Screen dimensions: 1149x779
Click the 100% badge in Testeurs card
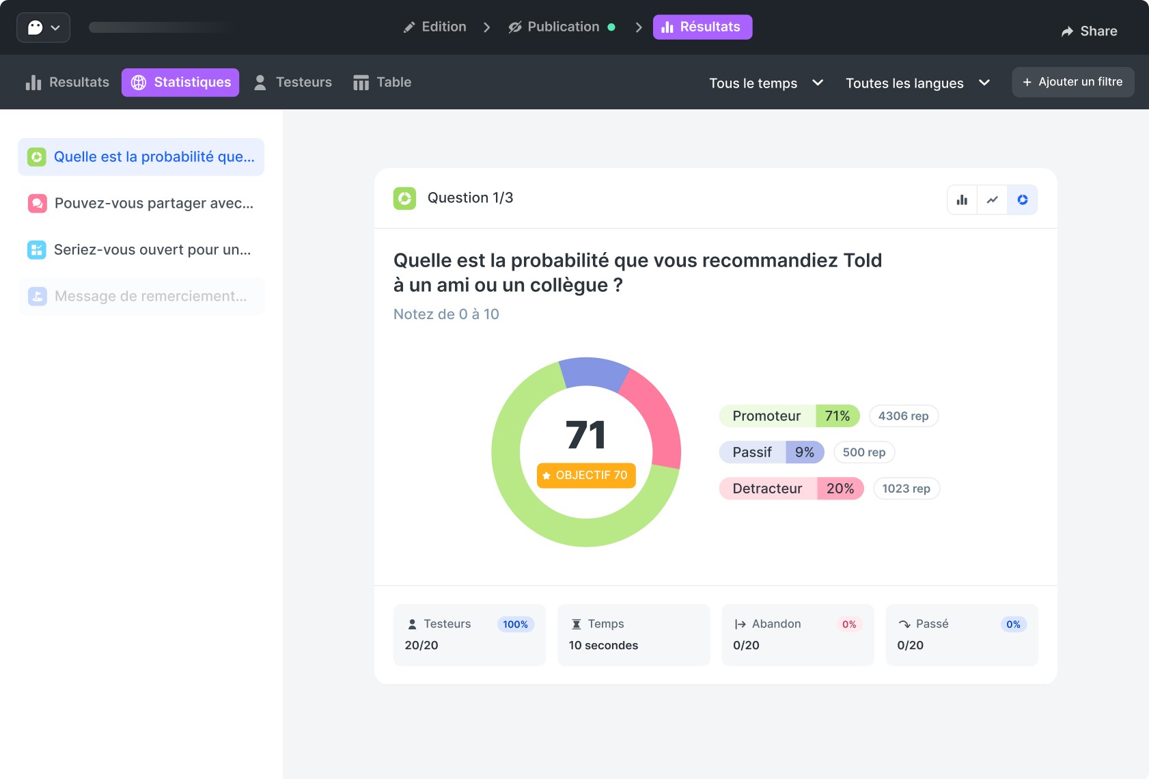[x=516, y=624]
